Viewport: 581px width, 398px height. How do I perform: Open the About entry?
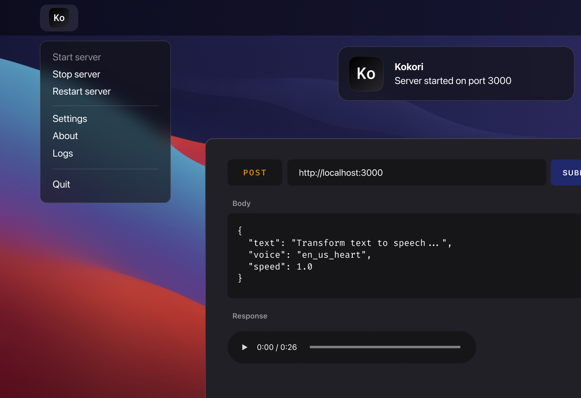(x=65, y=136)
